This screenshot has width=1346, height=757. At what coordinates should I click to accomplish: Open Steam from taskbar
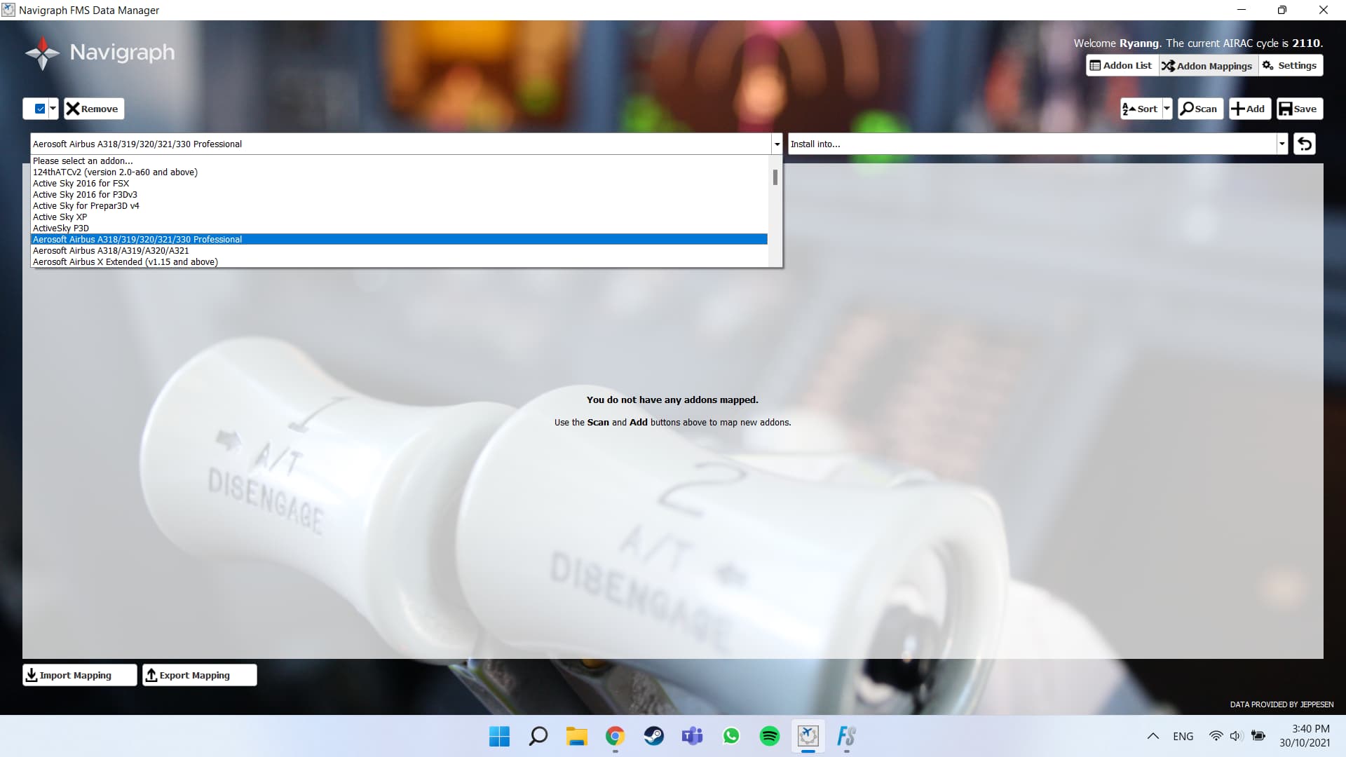click(x=653, y=736)
